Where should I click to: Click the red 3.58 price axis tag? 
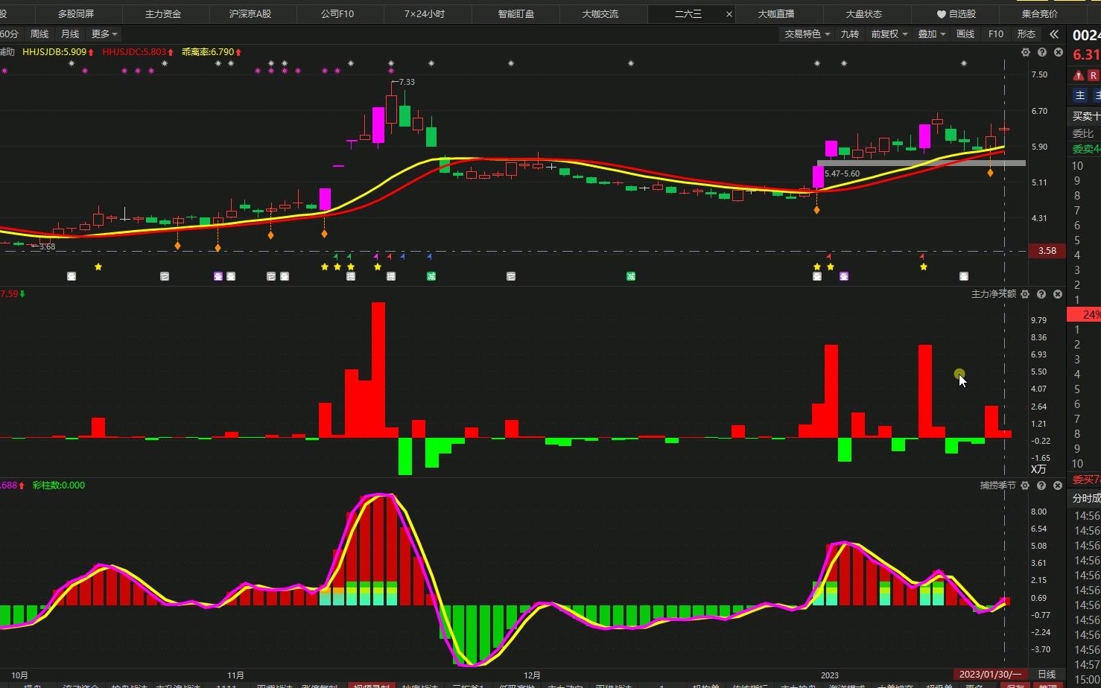pos(1047,251)
